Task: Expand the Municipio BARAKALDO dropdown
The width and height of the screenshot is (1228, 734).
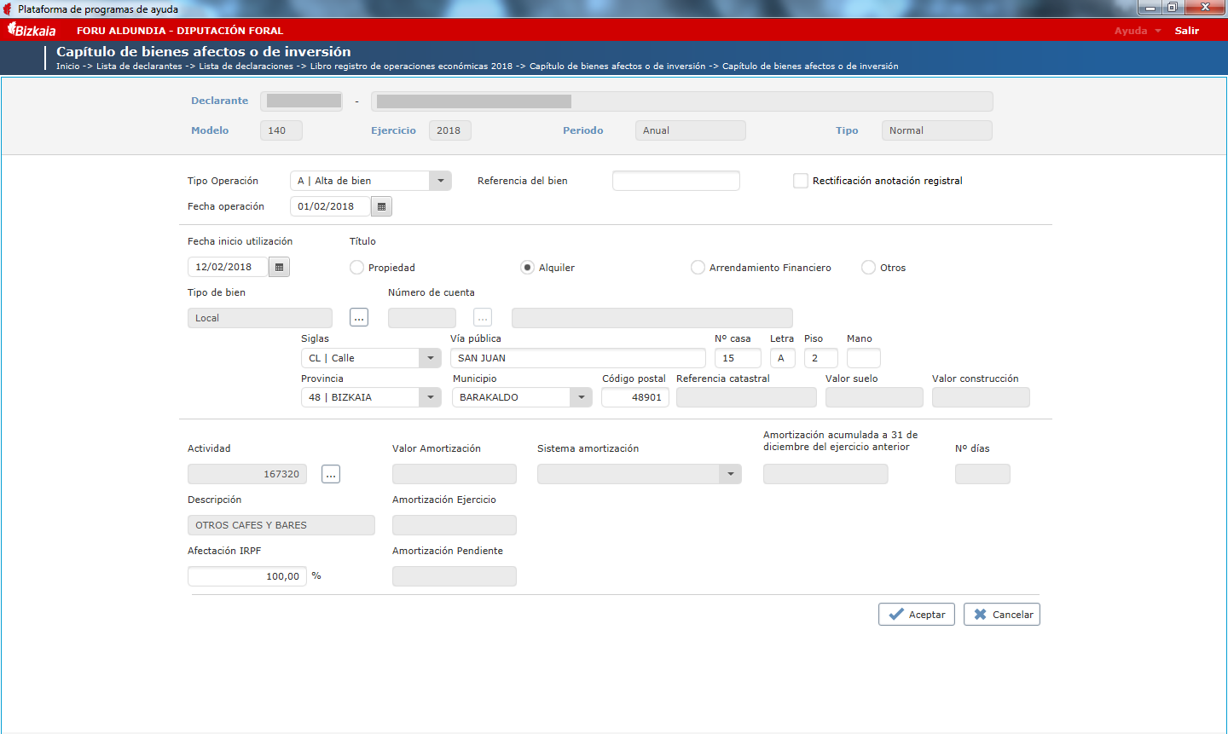Action: tap(582, 397)
